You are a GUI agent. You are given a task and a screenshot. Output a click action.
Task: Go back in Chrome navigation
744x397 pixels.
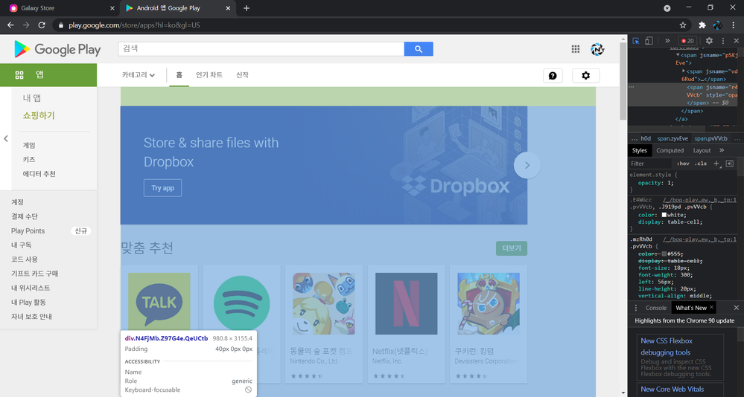click(x=10, y=25)
